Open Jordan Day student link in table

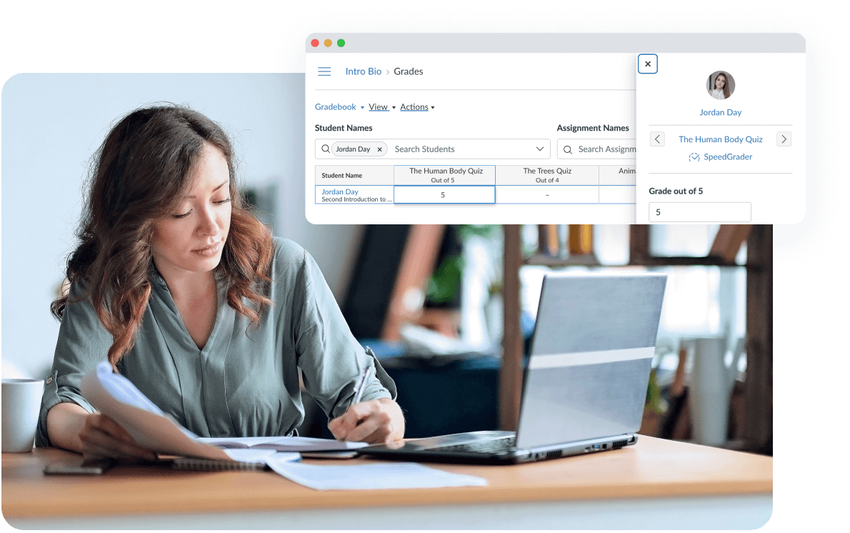coord(340,191)
